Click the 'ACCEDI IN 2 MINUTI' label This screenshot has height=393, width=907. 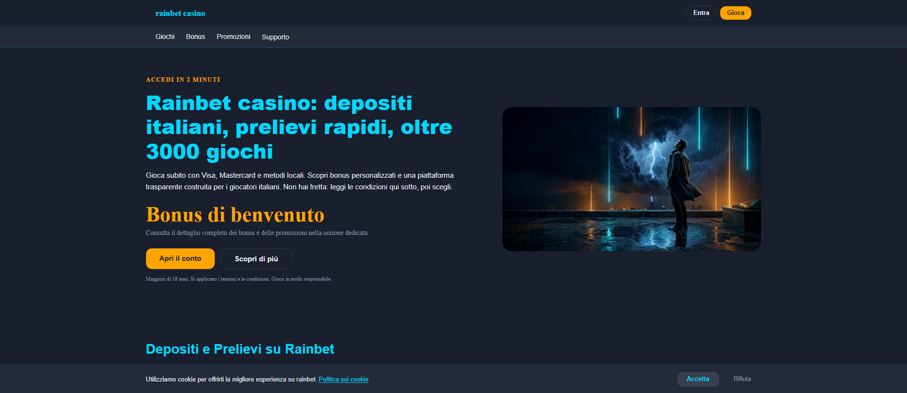(183, 80)
